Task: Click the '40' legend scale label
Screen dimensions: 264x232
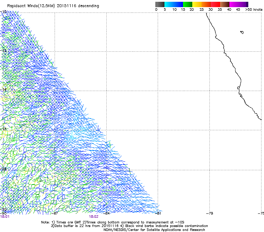Action: pyautogui.click(x=229, y=10)
